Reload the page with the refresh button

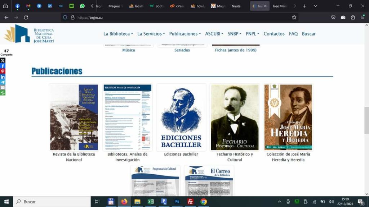[26, 17]
